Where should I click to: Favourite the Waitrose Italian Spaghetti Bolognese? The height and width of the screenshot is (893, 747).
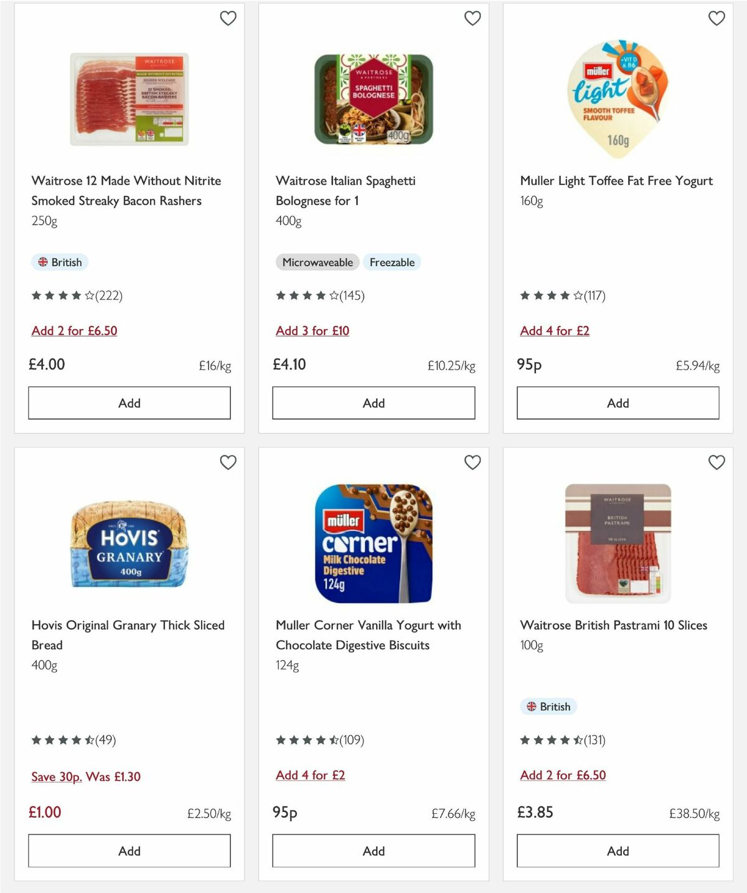[x=472, y=19]
